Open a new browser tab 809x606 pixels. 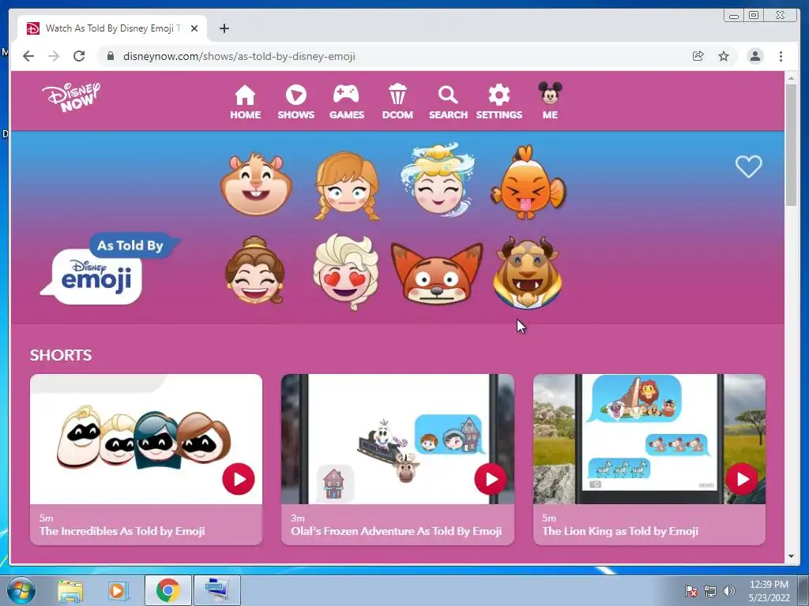coord(224,28)
